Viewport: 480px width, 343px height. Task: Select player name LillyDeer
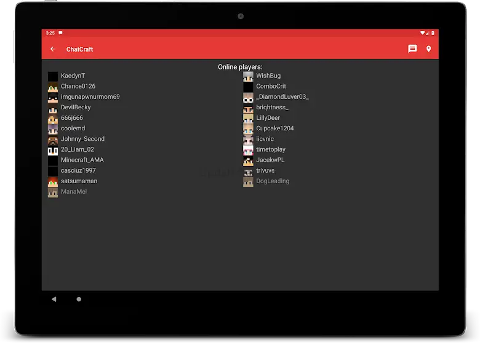coord(268,117)
